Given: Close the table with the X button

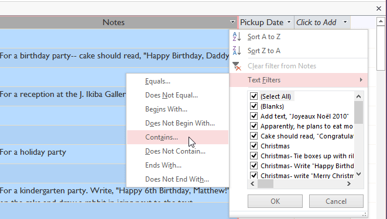Looking at the screenshot, I should (x=379, y=9).
